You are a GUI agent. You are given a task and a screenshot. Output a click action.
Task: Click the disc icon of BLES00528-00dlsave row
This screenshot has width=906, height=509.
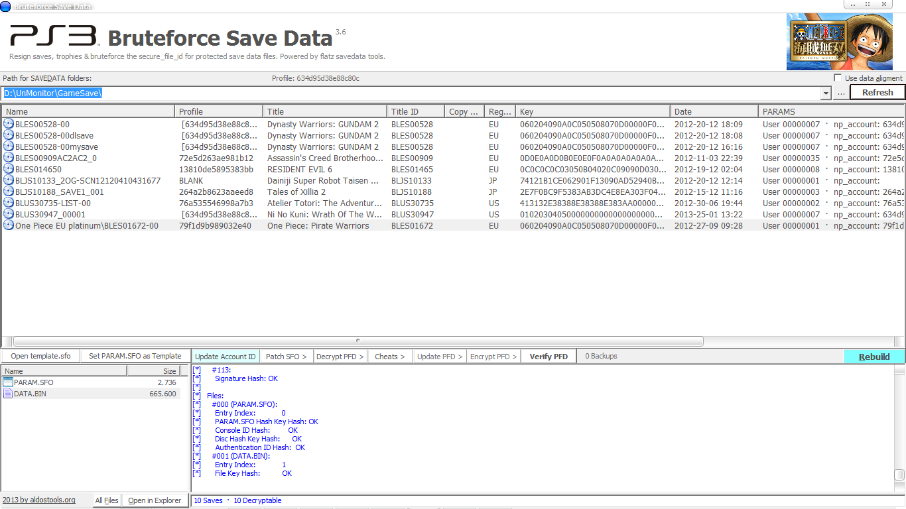pyautogui.click(x=9, y=135)
